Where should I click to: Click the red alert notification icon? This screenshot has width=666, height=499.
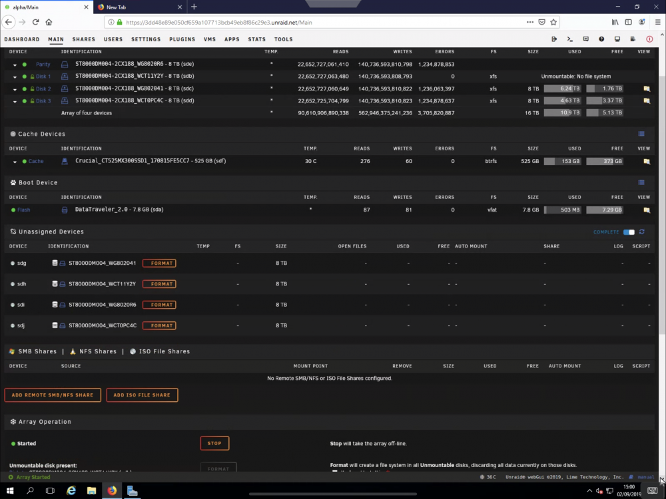[x=649, y=39]
